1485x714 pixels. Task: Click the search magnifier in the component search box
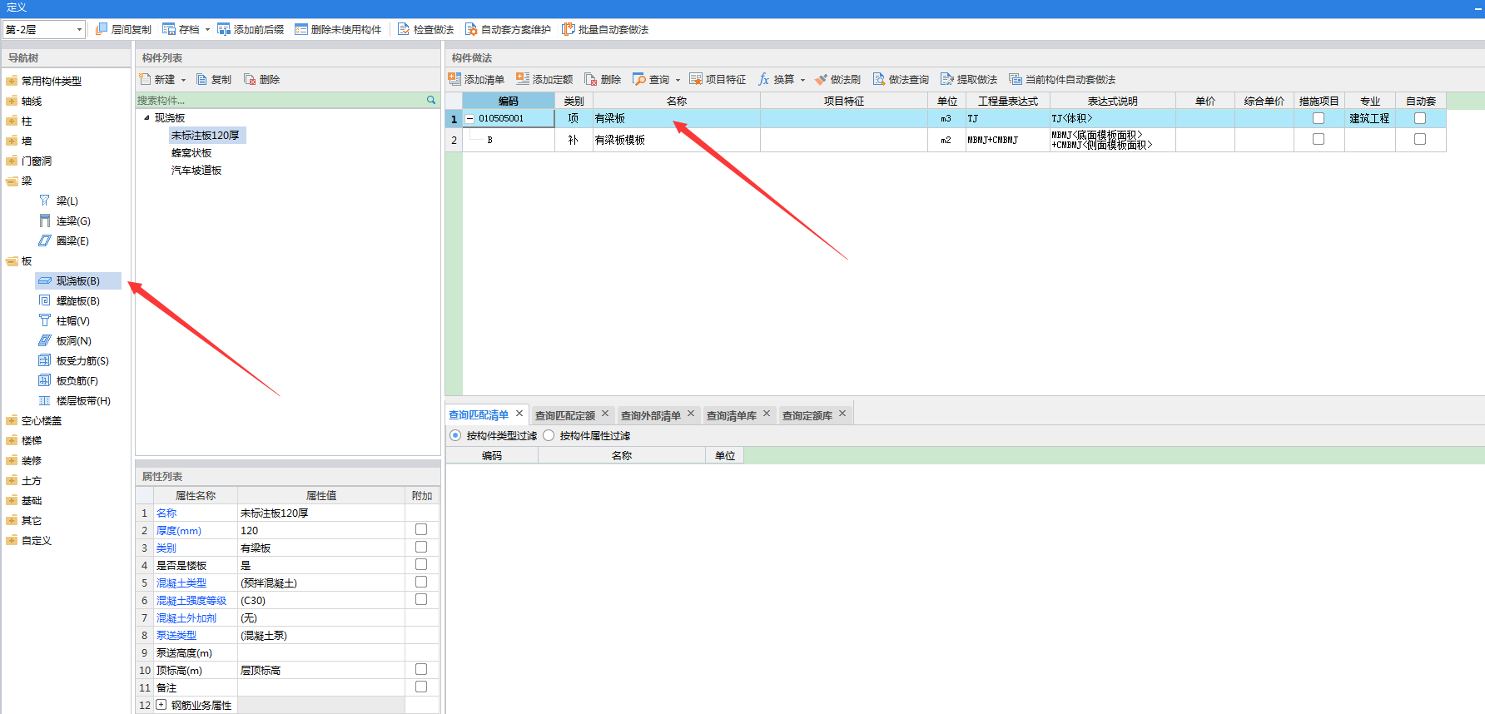pos(431,100)
